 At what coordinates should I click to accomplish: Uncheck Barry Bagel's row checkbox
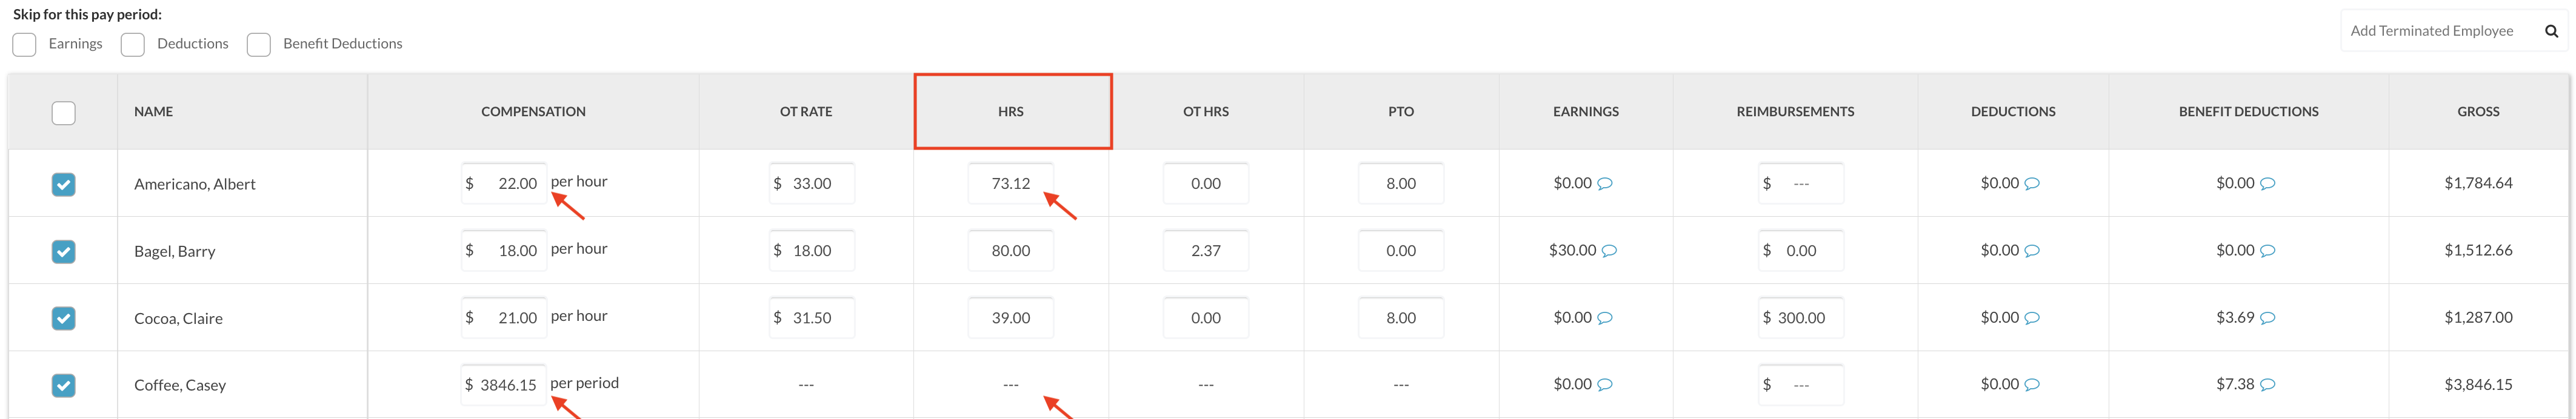(63, 251)
